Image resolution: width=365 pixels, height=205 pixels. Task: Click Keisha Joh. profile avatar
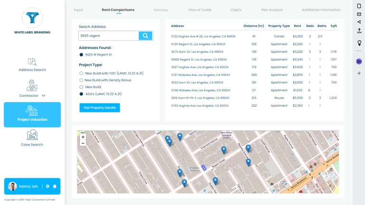pos(12,186)
